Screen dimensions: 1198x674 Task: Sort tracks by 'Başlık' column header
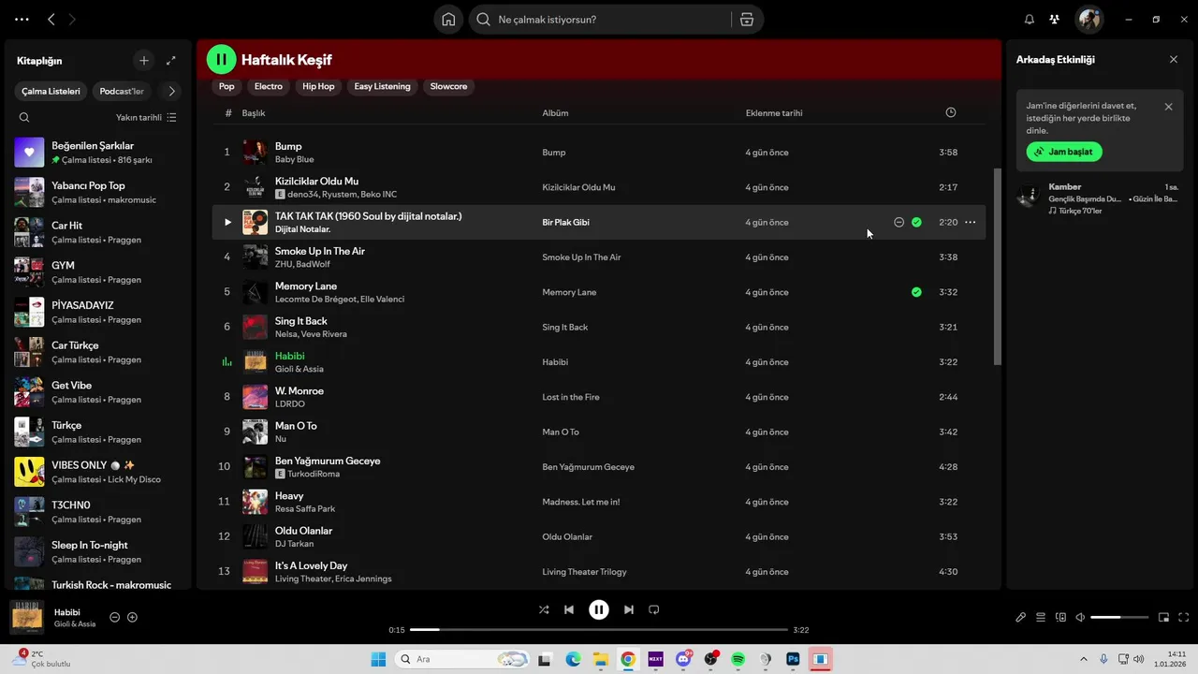(x=254, y=113)
